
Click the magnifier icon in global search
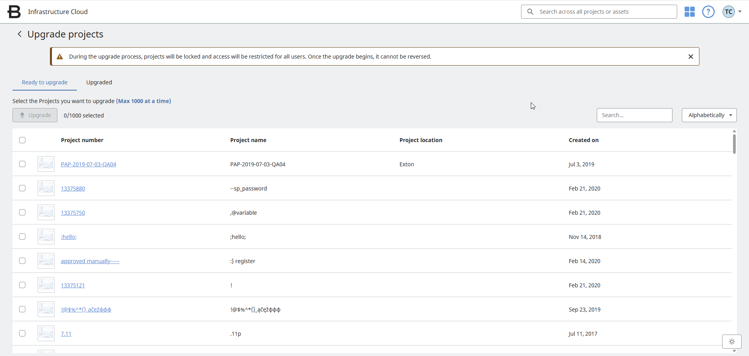[530, 12]
